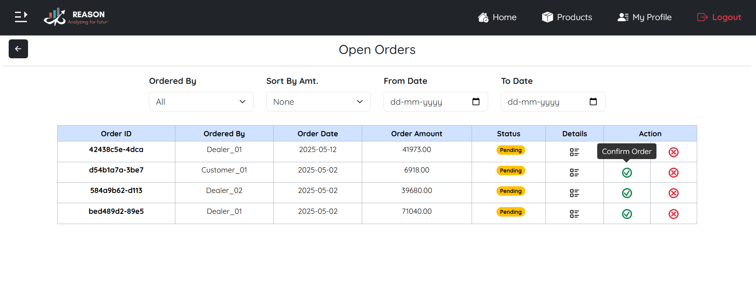Image resolution: width=756 pixels, height=291 pixels.
Task: Confirm order 584a9b62-d113
Action: coord(627,193)
